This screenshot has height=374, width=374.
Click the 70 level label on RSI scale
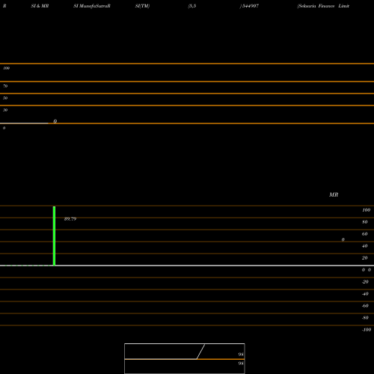(5, 86)
